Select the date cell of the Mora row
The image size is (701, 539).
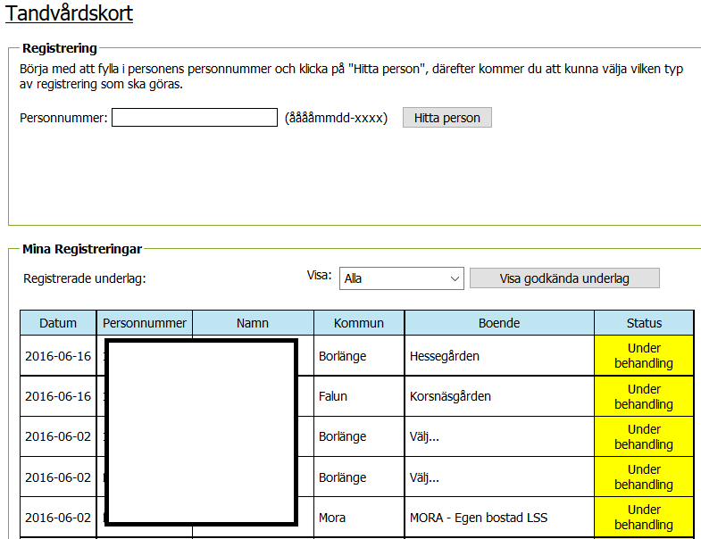(x=58, y=517)
